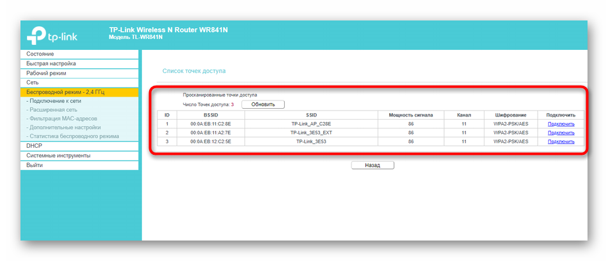Click the tp-link logo
Screen dimensions: 608x261
[52, 36]
